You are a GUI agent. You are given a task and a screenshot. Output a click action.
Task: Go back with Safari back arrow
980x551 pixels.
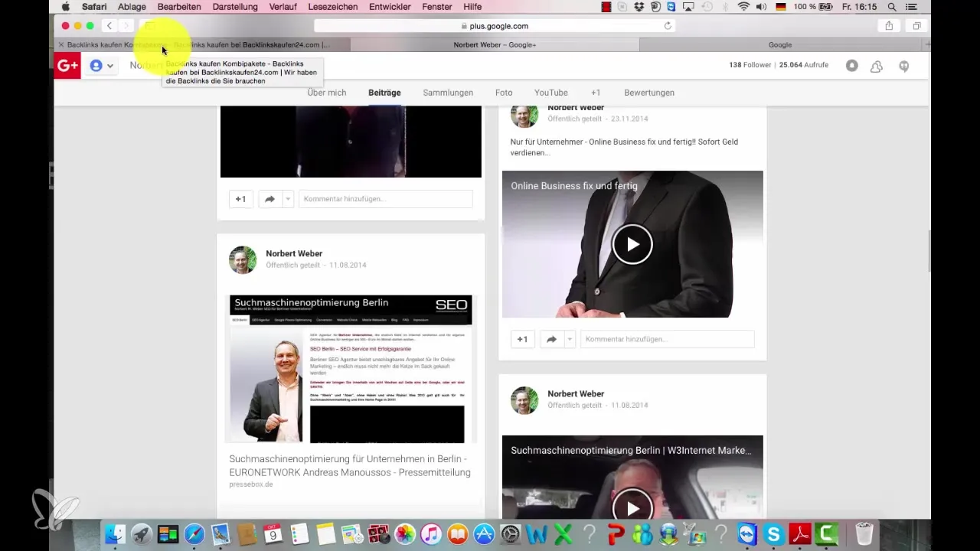109,26
